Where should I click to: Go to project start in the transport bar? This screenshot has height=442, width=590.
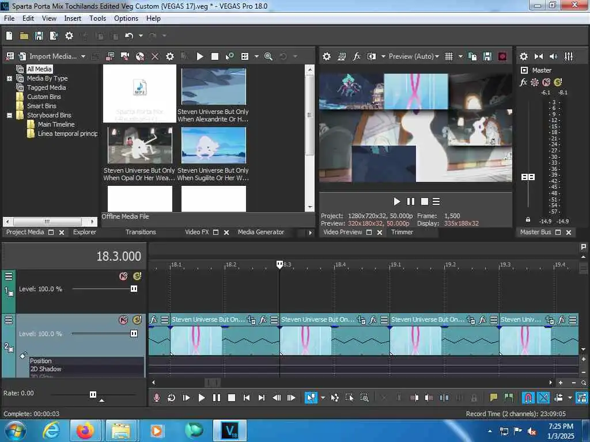tap(247, 398)
